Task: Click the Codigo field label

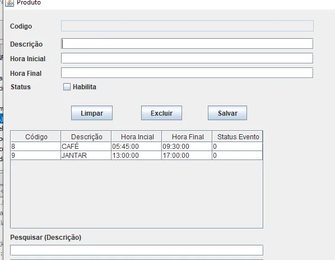Action: click(x=21, y=26)
